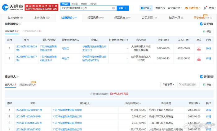Switch to the 上市信息 tab
This screenshot has height=131, width=217.
pyautogui.click(x=42, y=18)
